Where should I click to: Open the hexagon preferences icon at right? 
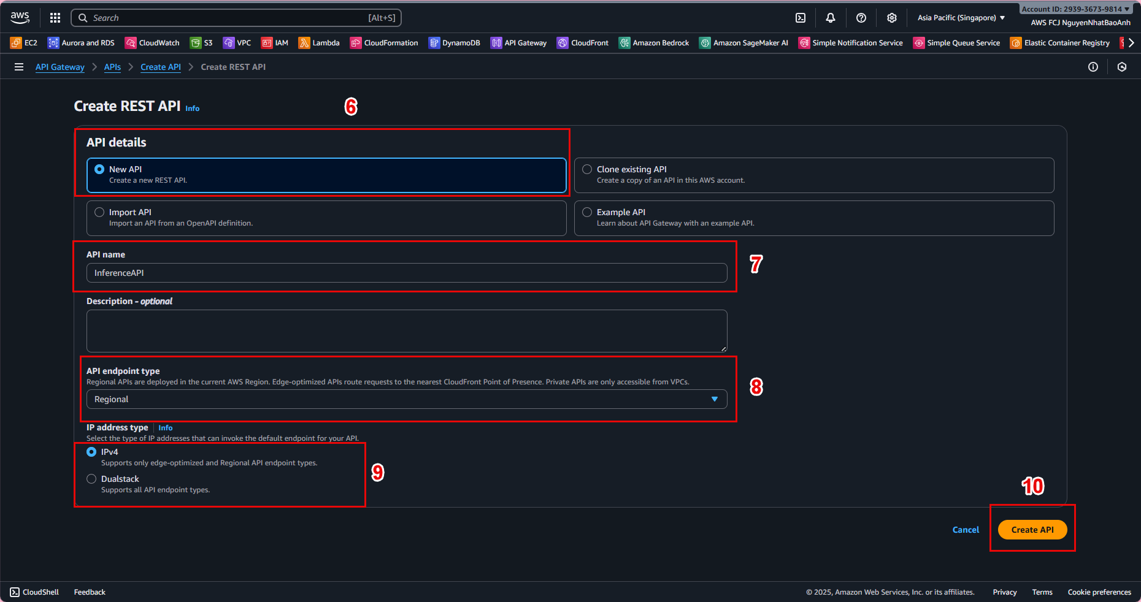click(x=1122, y=67)
